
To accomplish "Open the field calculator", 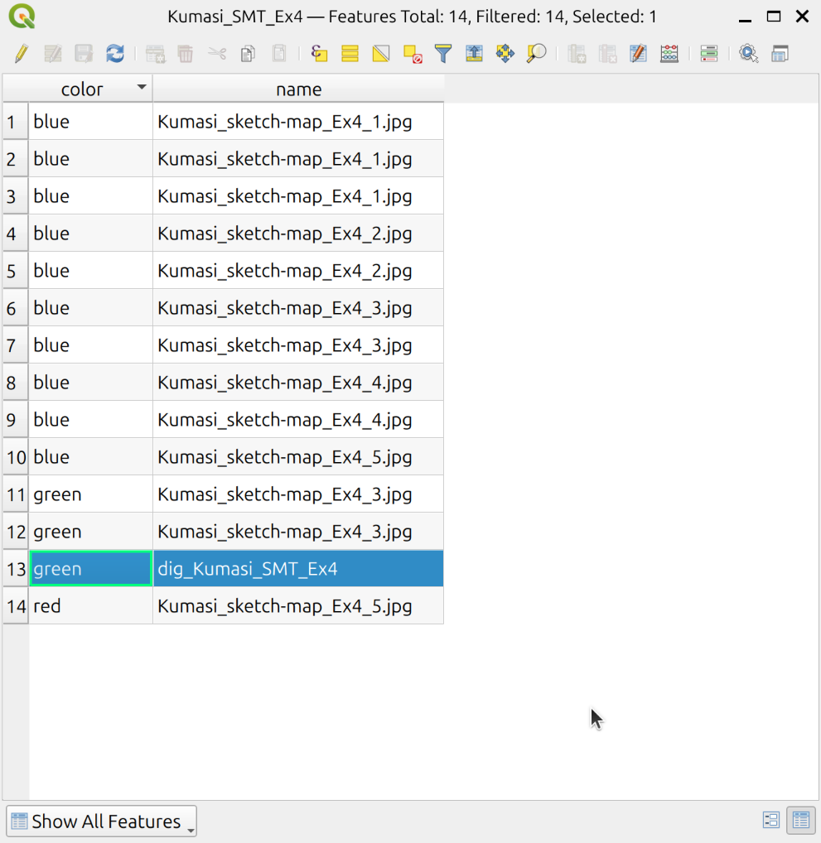I will point(669,54).
